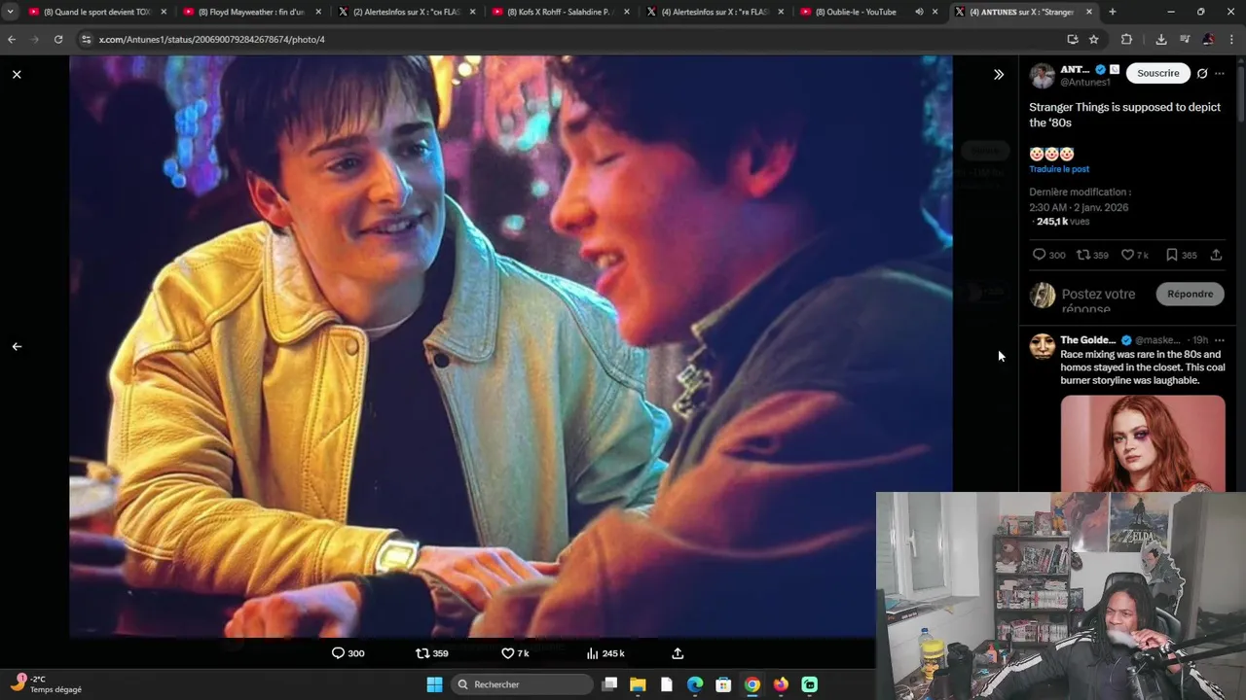Go back in the browser
The width and height of the screenshot is (1246, 700).
tap(12, 39)
